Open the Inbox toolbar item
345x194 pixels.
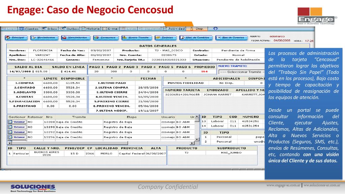coord(49,29)
